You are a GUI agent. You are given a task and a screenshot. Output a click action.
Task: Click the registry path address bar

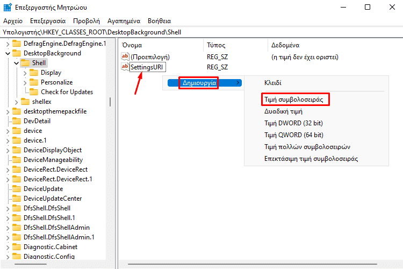[x=201, y=32]
